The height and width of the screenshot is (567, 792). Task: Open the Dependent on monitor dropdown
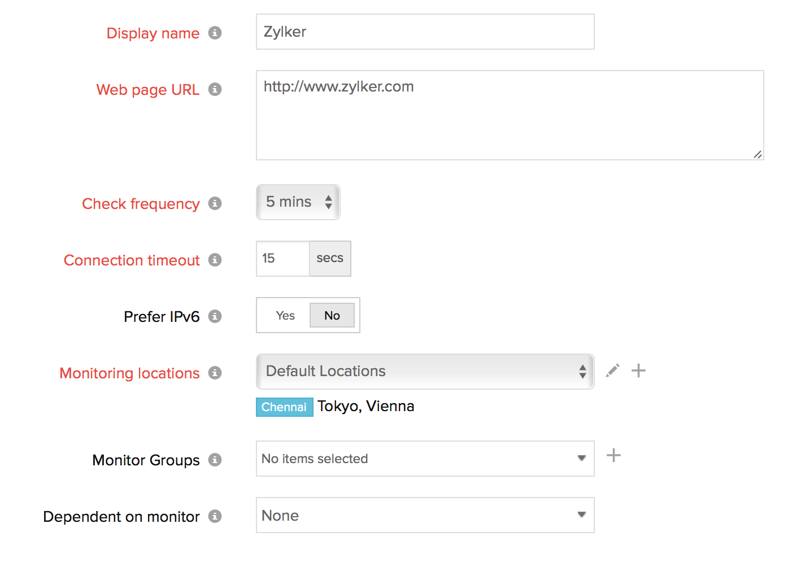point(425,515)
